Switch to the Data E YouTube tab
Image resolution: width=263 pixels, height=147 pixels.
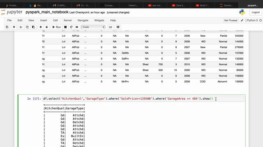(179, 5)
